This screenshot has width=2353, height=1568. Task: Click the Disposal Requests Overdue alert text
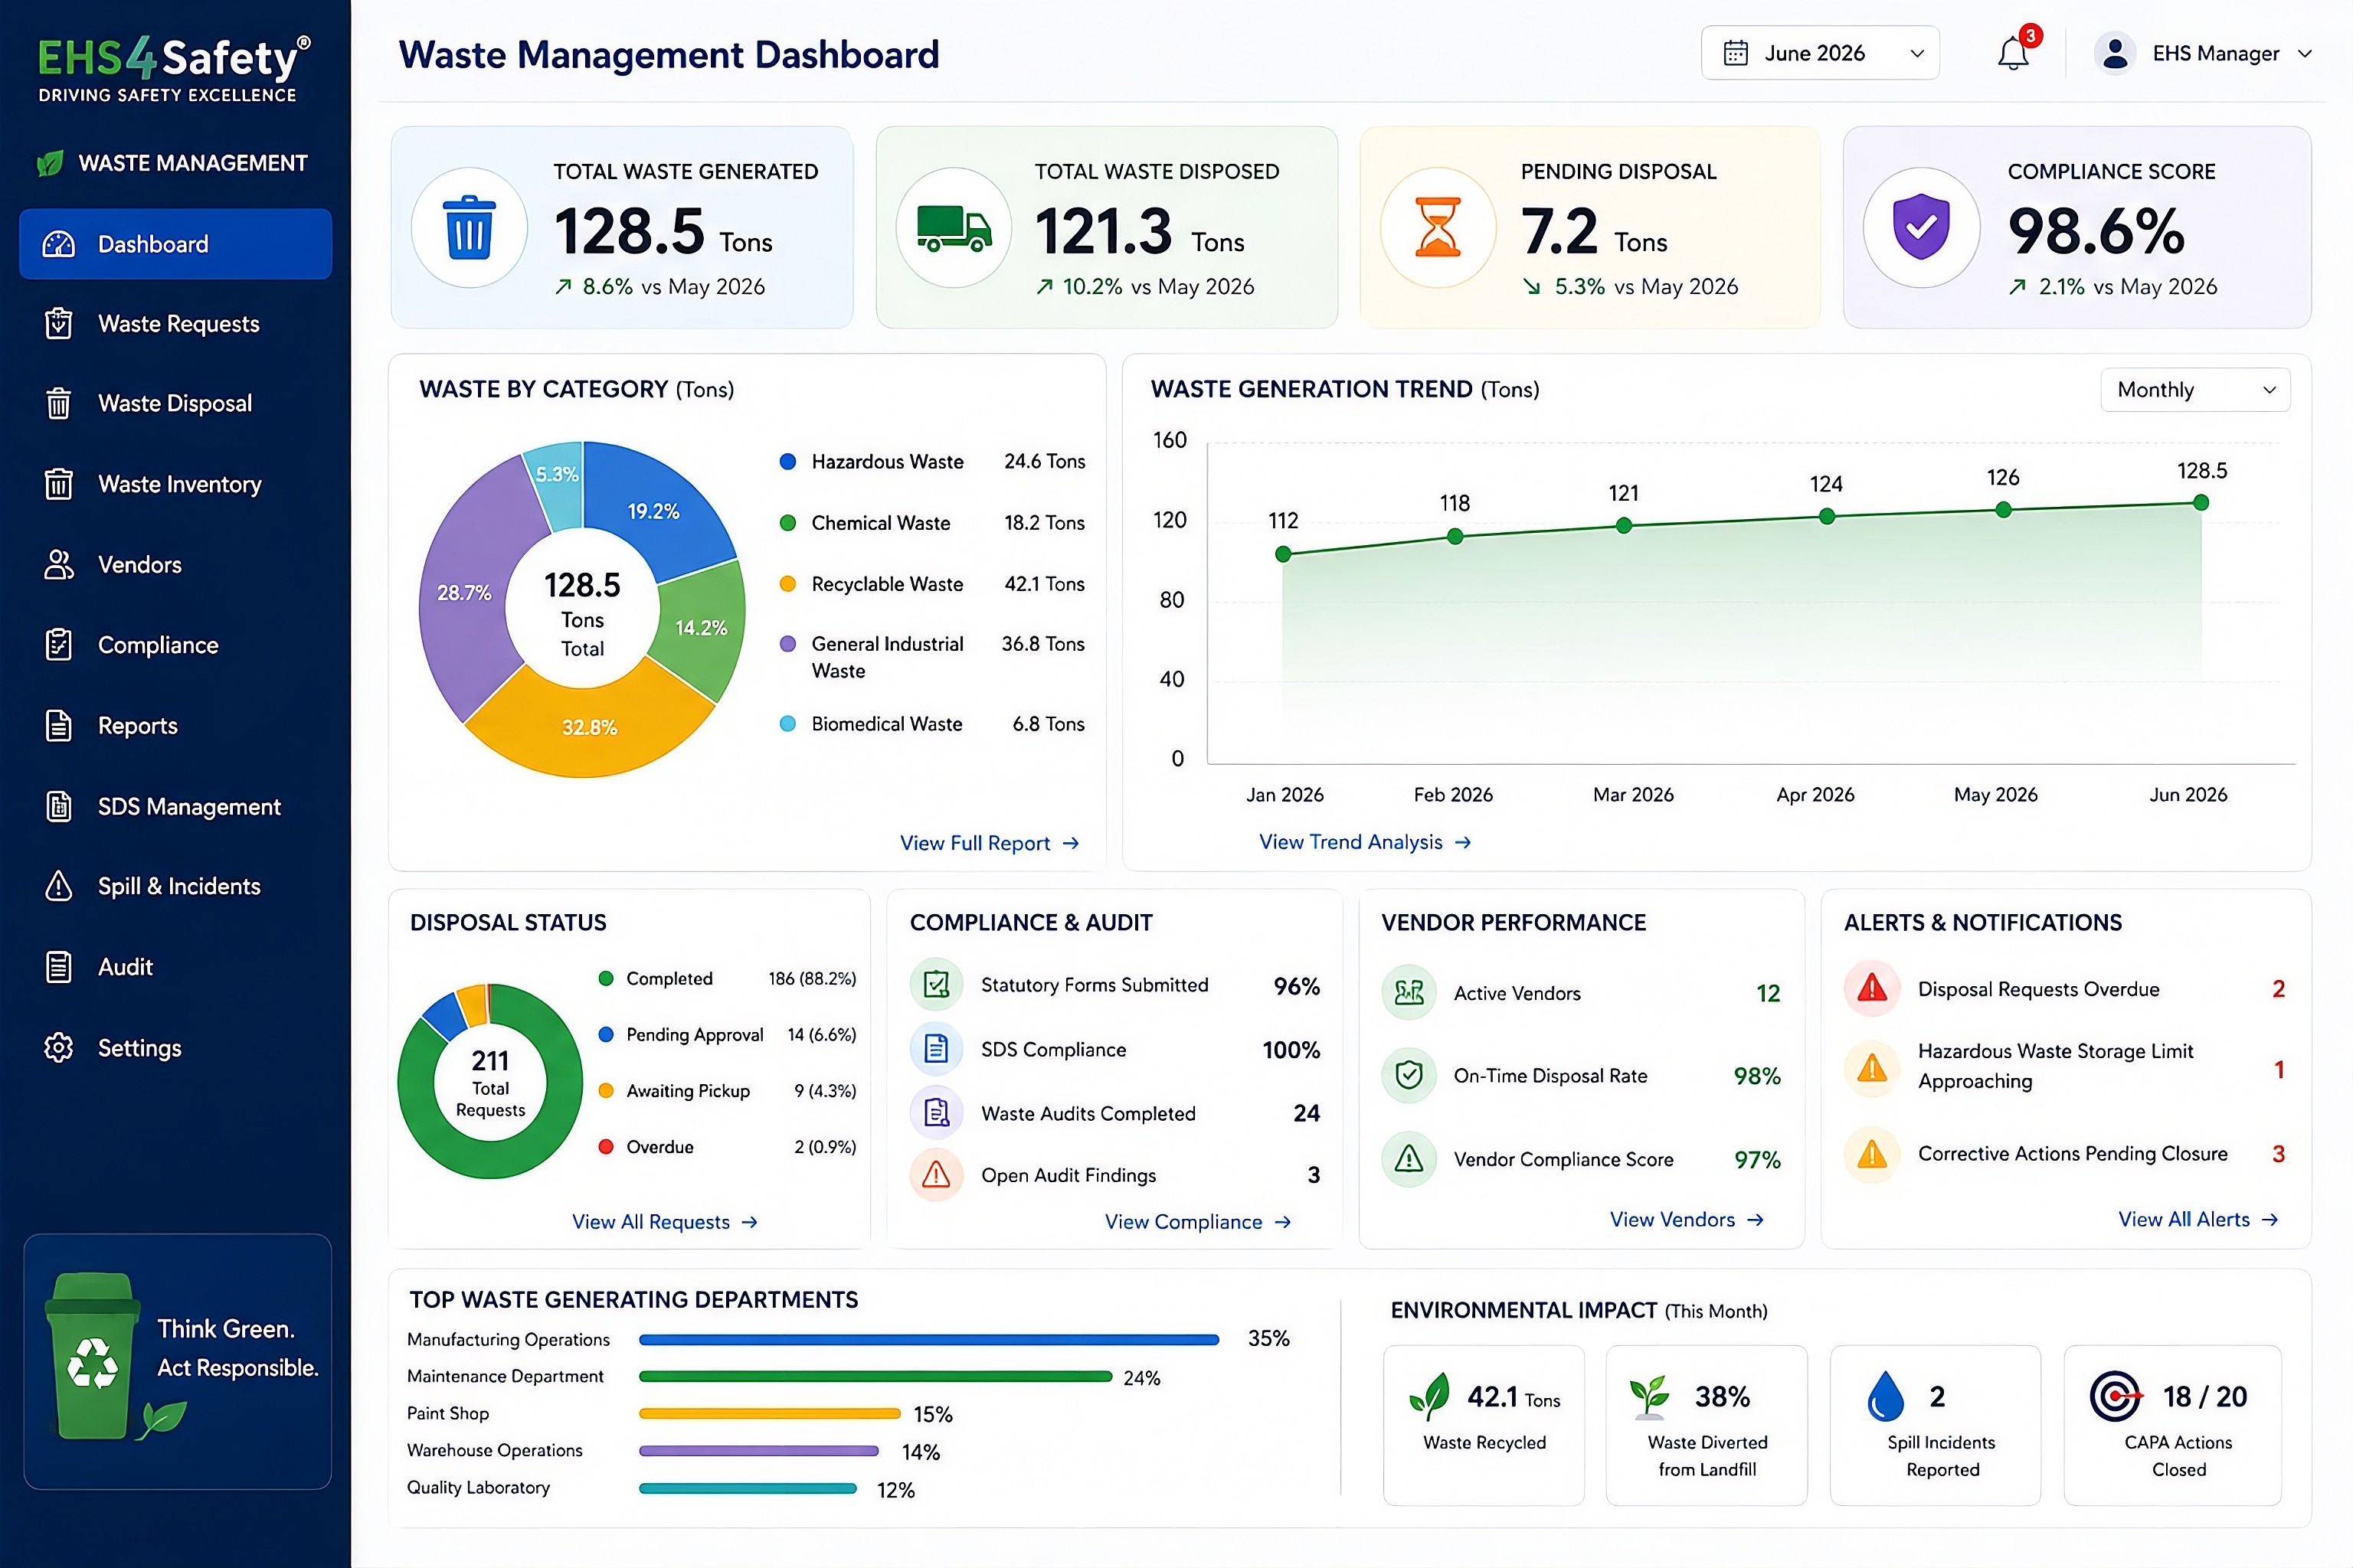click(x=2038, y=989)
